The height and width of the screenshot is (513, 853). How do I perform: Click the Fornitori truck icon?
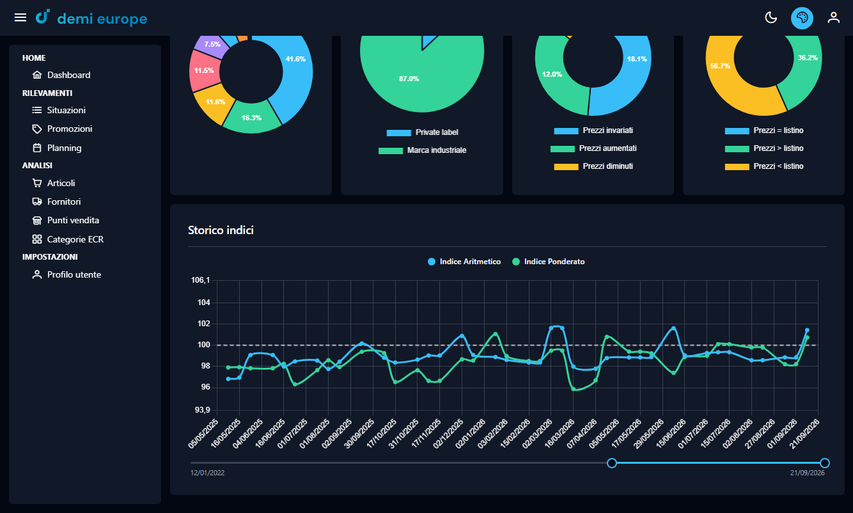coord(37,201)
